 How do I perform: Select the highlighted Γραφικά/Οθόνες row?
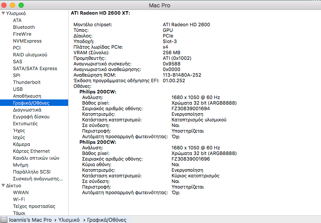pos(34,103)
